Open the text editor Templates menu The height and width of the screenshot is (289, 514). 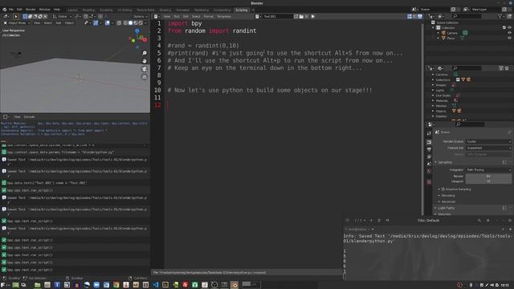(224, 16)
